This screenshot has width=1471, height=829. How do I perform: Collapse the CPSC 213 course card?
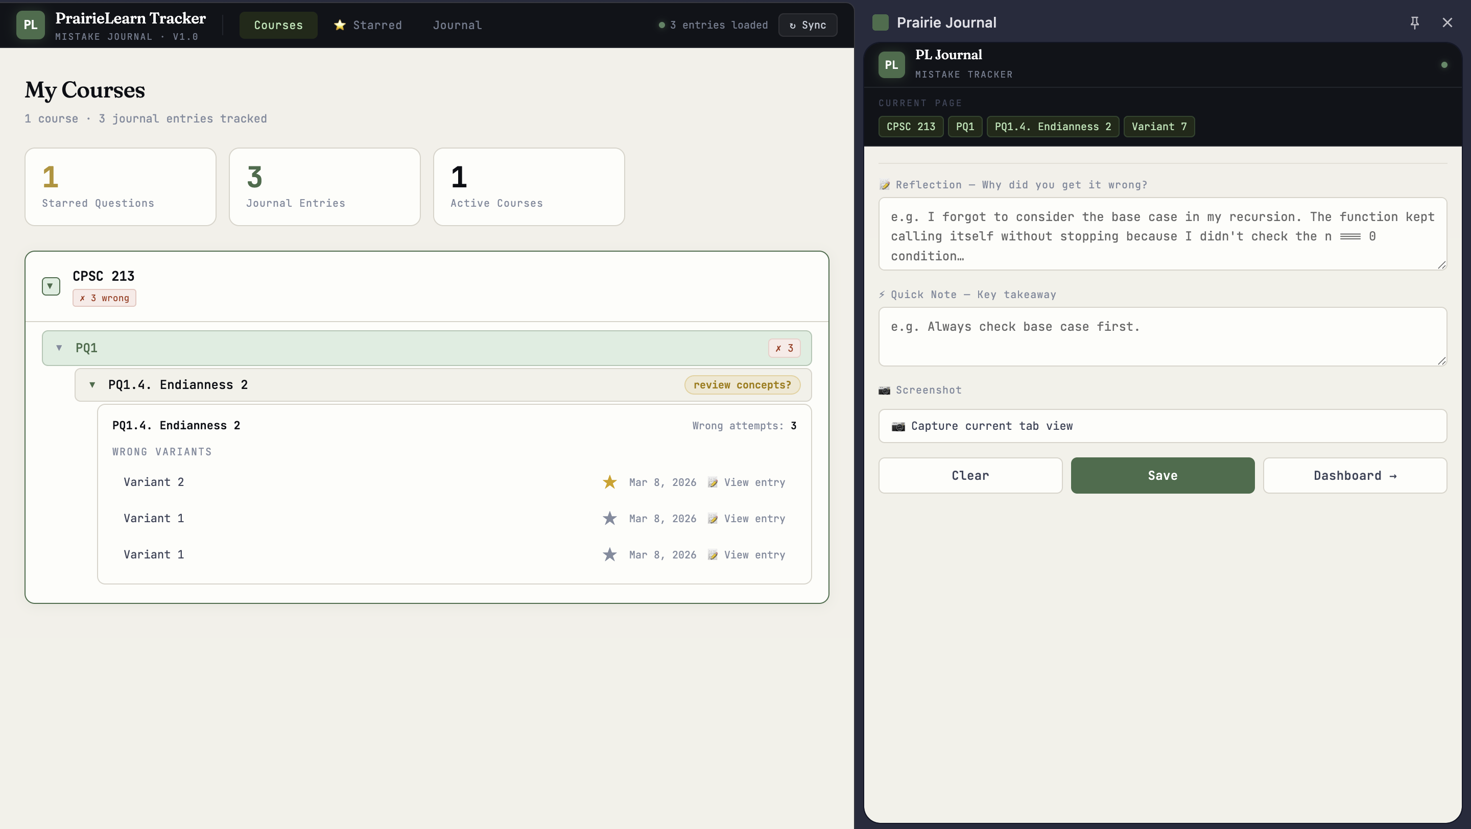coord(51,286)
